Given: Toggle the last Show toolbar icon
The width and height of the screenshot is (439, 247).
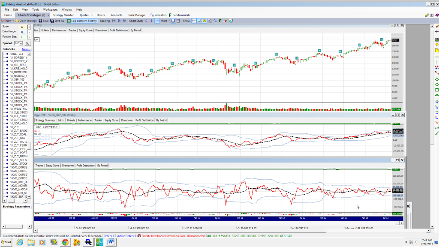Looking at the screenshot, I should [231, 21].
